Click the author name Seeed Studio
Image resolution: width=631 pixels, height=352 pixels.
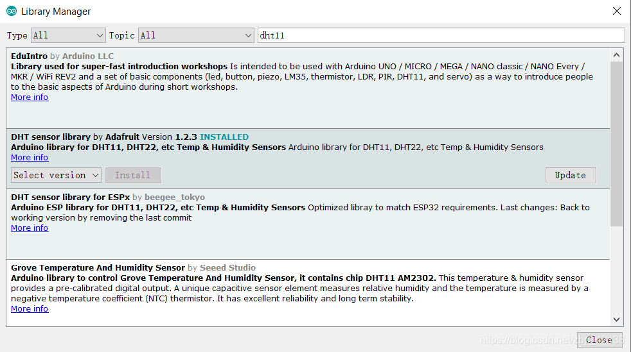[x=227, y=268]
